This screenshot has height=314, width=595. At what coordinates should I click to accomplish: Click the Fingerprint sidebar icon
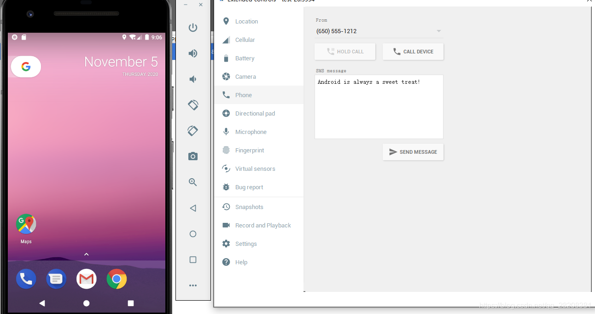click(226, 150)
